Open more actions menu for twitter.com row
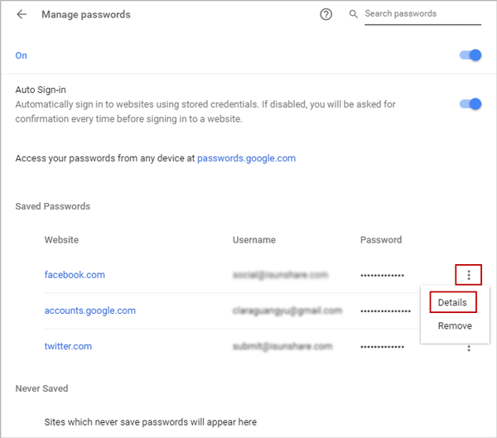Image resolution: width=497 pixels, height=438 pixels. pos(469,349)
